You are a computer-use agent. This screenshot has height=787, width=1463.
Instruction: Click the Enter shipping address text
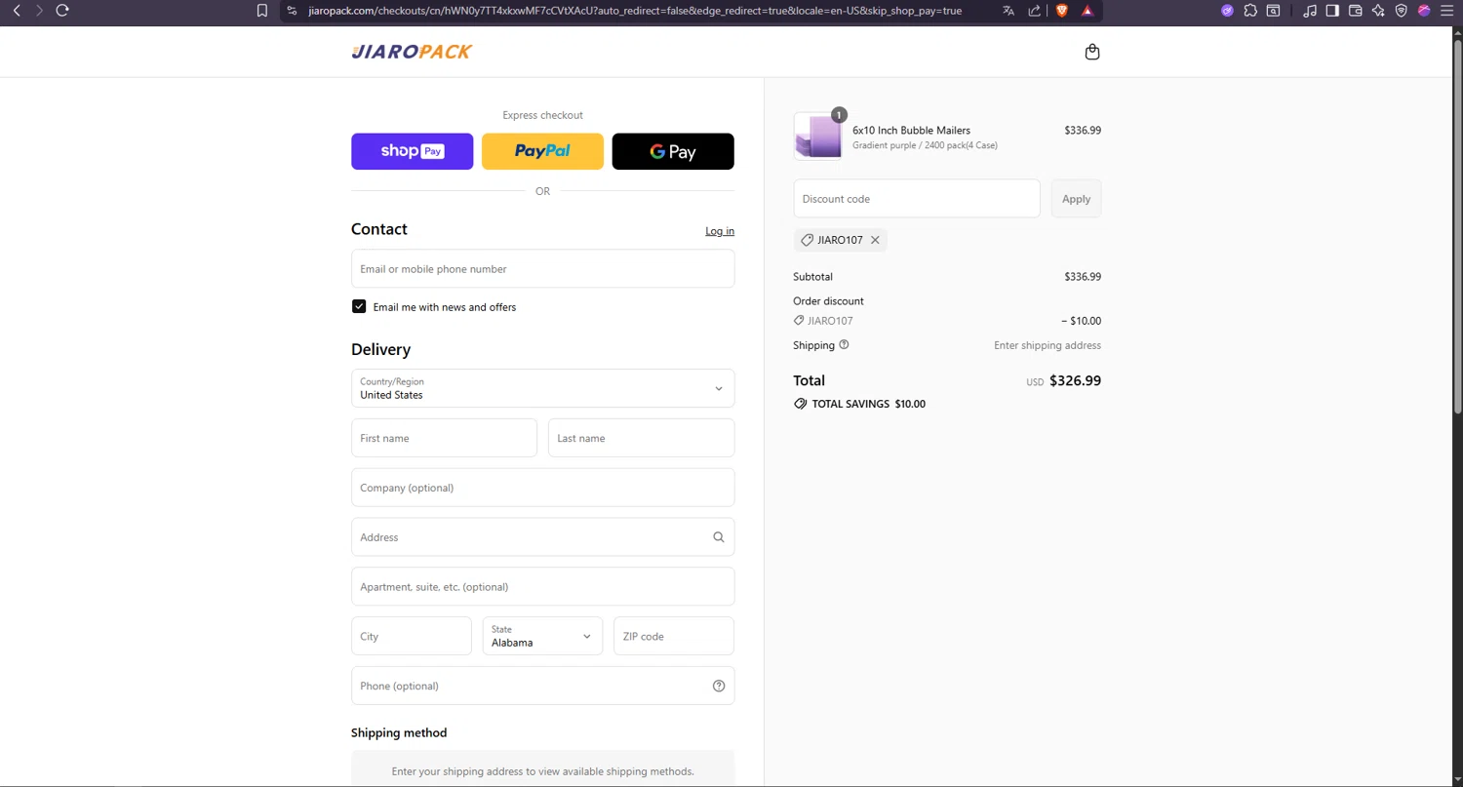tap(1048, 345)
